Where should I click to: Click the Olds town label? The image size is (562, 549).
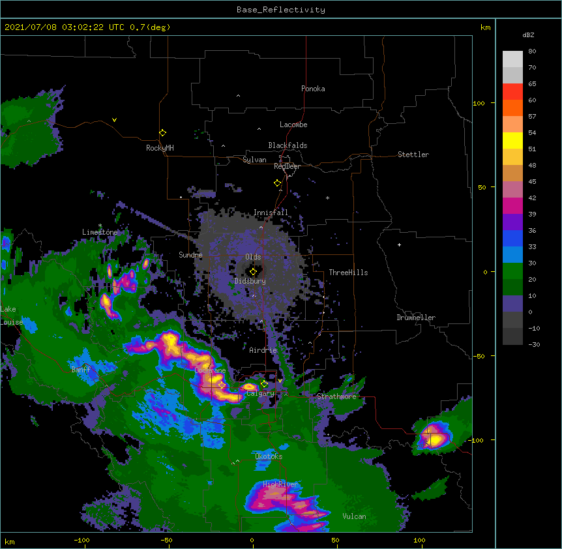pos(253,257)
